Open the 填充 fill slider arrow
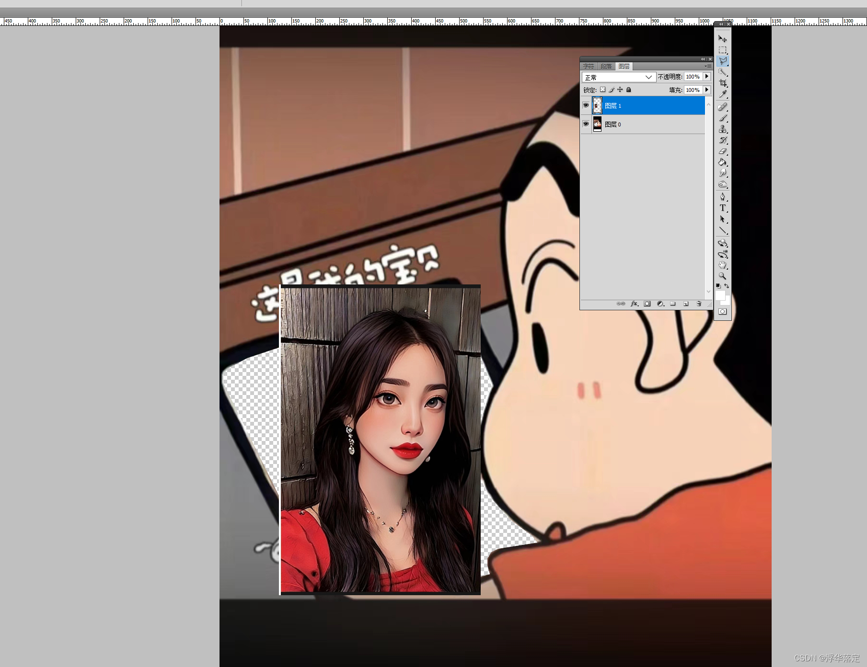This screenshot has width=867, height=667. [x=707, y=90]
